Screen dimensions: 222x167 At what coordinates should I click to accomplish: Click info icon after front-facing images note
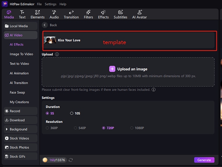pos(154,89)
